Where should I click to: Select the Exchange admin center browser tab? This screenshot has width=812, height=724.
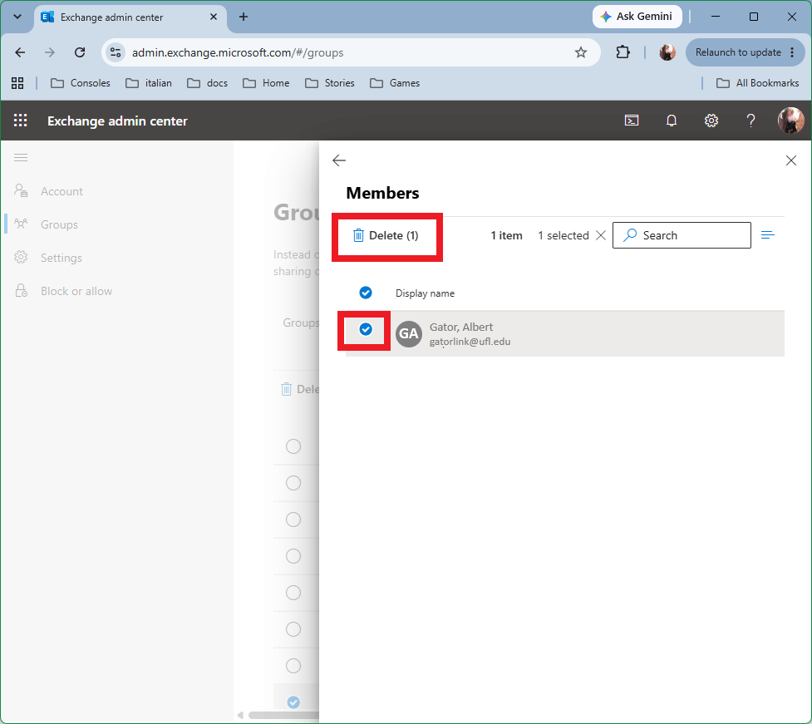pos(130,17)
